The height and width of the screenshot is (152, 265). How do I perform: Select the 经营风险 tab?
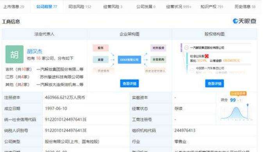click(113, 7)
